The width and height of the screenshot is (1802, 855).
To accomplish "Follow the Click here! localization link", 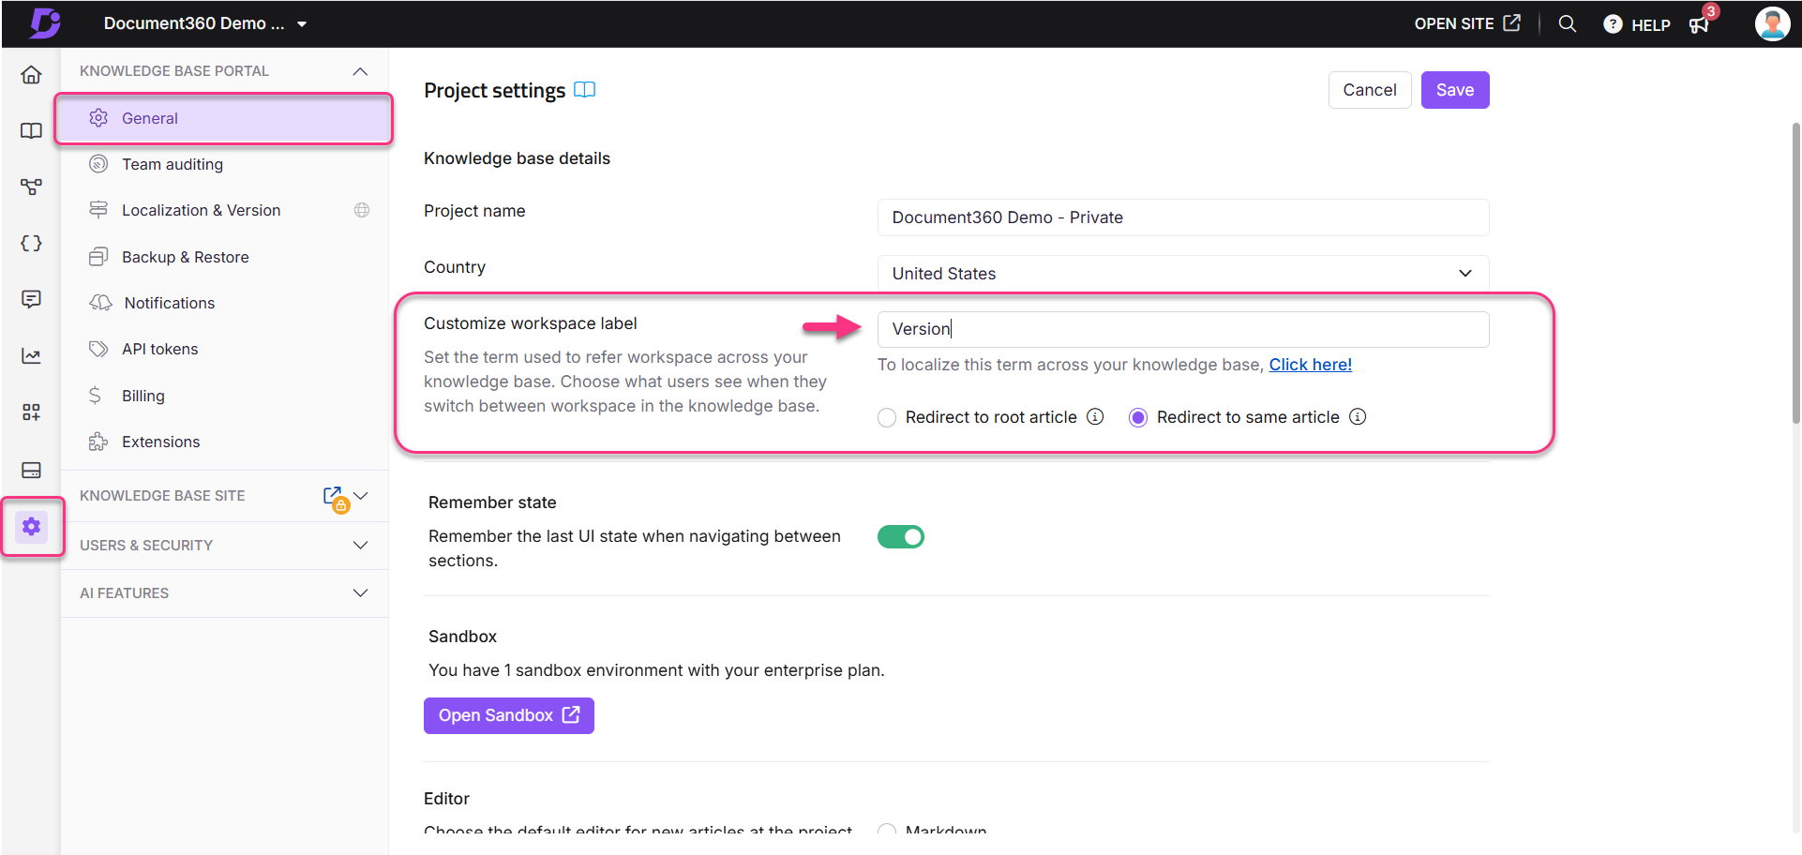I will coord(1311,365).
